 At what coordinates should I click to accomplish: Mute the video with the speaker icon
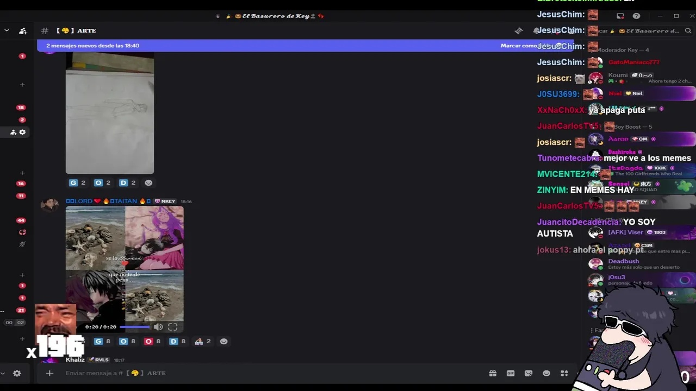point(158,327)
